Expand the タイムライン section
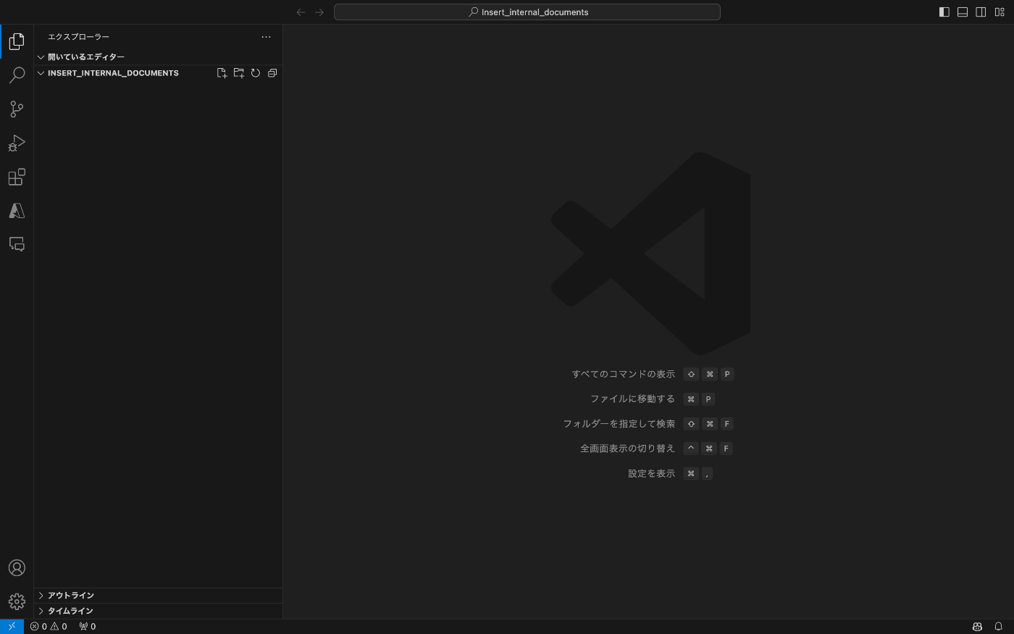 (158, 611)
